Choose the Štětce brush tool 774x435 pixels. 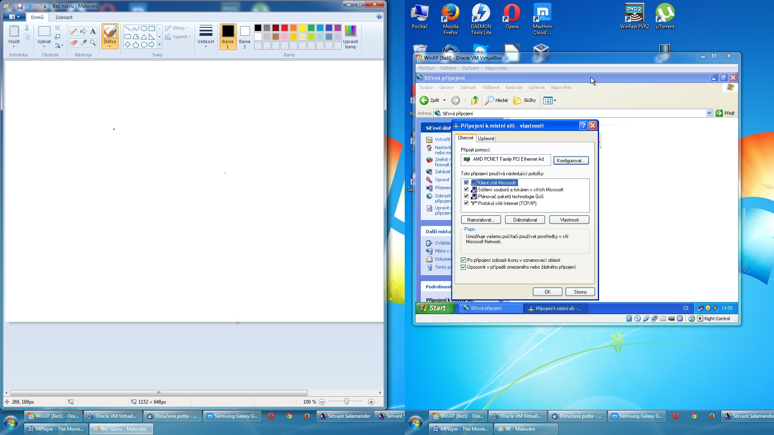click(x=110, y=36)
